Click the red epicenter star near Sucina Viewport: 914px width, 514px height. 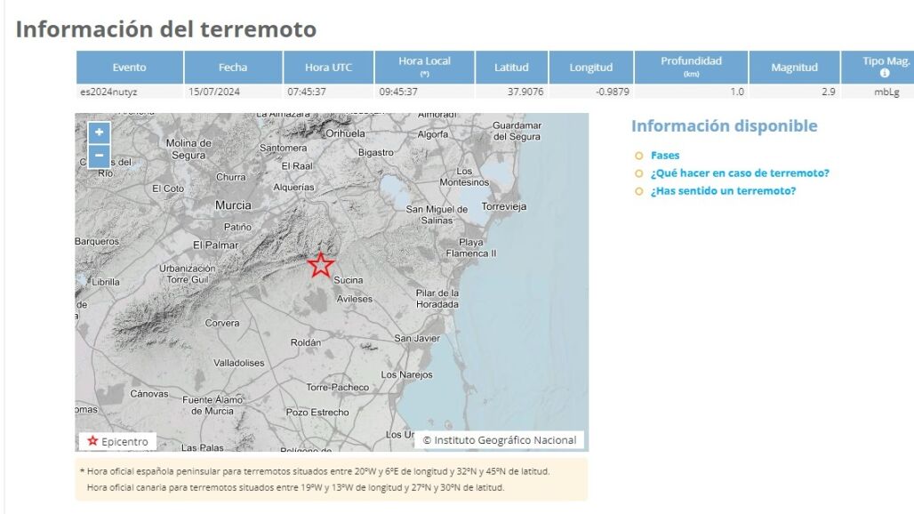pyautogui.click(x=320, y=265)
